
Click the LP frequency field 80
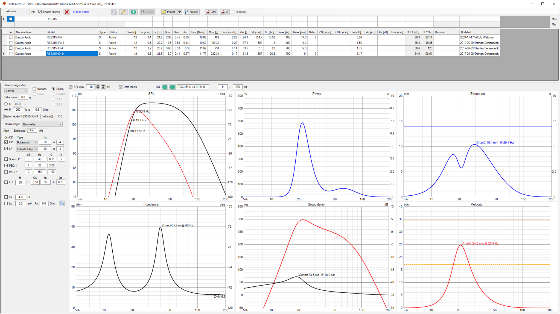[x=45, y=149]
